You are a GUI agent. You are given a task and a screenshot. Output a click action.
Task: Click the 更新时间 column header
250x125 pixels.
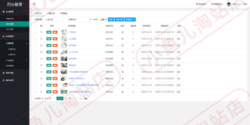[x=164, y=26]
